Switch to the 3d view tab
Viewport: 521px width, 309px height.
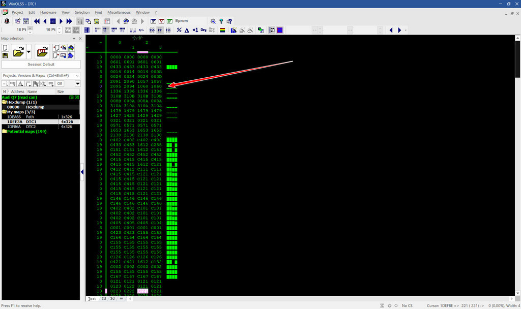click(112, 299)
